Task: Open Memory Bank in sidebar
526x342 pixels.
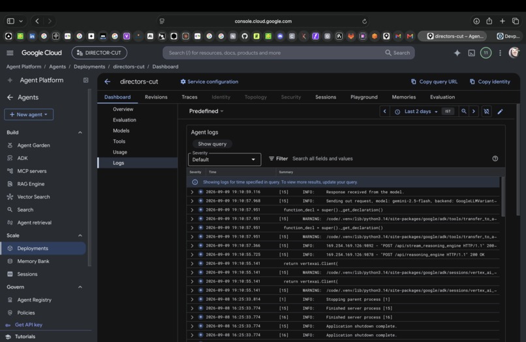Action: click(x=33, y=261)
